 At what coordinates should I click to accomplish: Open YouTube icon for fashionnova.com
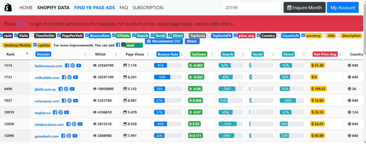click(79, 66)
